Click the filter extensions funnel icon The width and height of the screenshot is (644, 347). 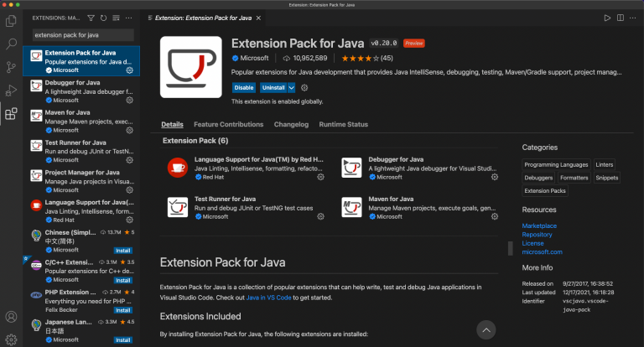pyautogui.click(x=91, y=18)
